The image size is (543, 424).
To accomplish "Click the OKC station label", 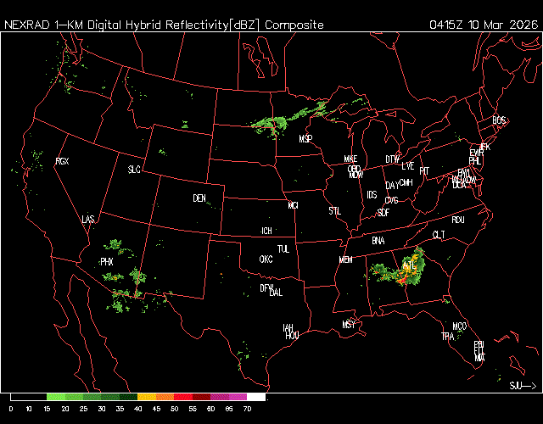I will [x=266, y=259].
